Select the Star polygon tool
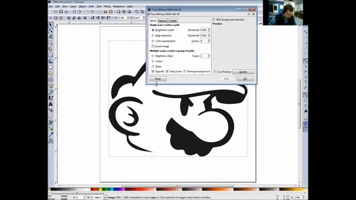The height and width of the screenshot is (200, 356). click(51, 73)
